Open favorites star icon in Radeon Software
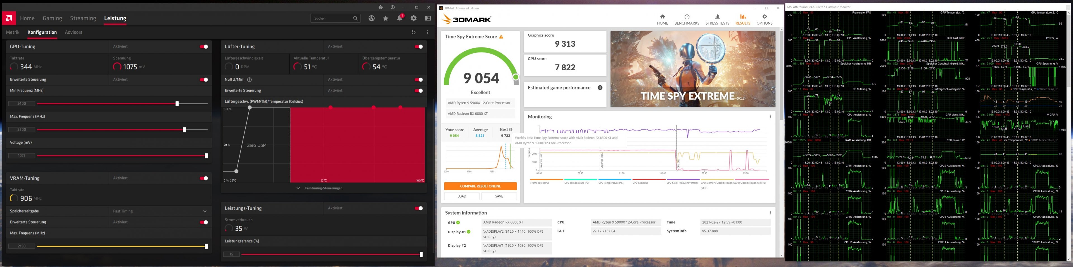Image resolution: width=1073 pixels, height=267 pixels. point(386,18)
